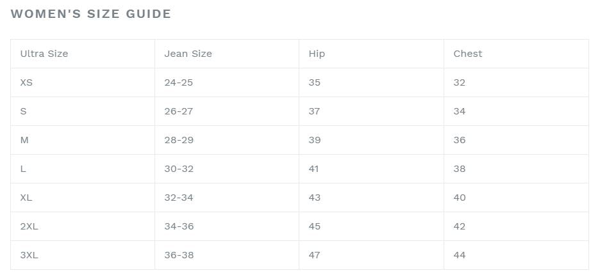
Task: Click jean size 36-38 cell
Action: click(179, 255)
